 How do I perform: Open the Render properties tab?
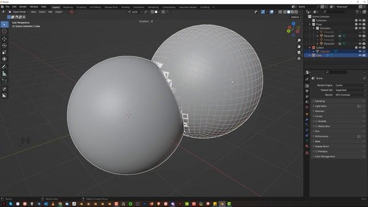click(x=307, y=86)
